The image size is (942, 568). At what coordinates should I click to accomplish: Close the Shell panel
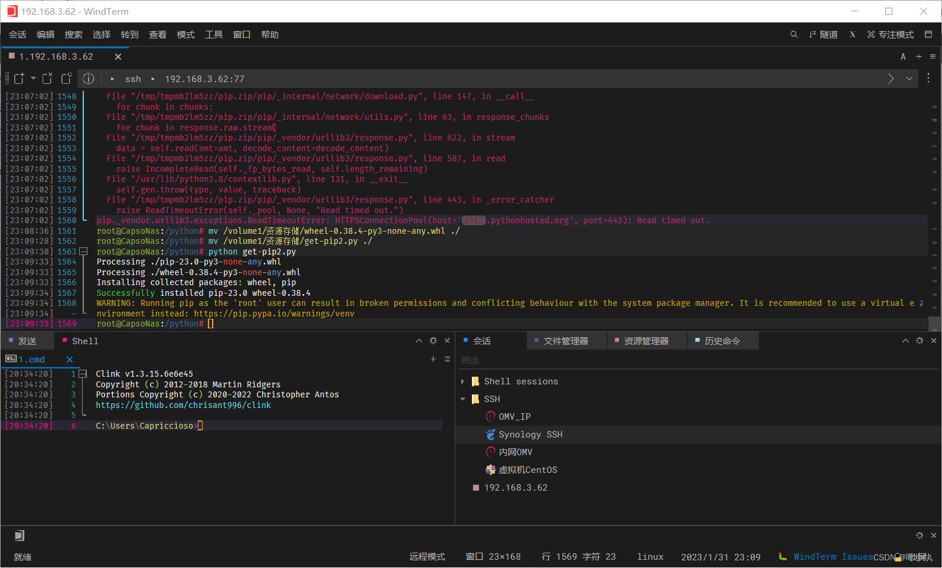point(447,341)
